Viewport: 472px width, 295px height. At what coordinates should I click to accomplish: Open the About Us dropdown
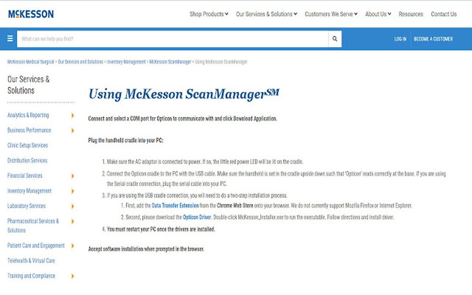[376, 14]
